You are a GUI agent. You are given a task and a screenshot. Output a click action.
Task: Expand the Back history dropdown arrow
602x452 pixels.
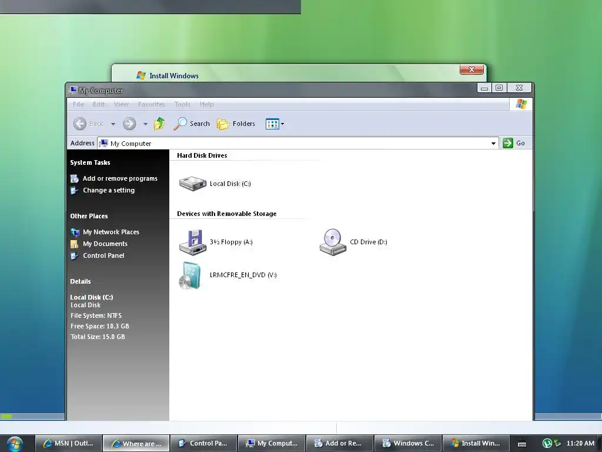(x=113, y=124)
